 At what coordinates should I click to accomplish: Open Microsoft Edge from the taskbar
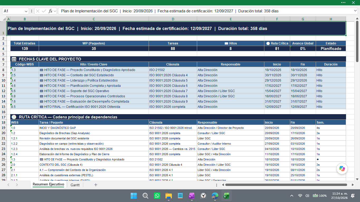(x=215, y=196)
